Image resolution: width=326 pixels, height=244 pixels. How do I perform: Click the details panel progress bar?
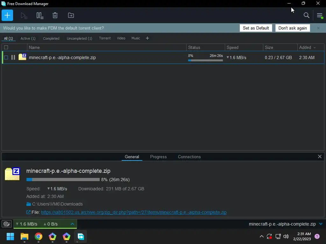(63, 180)
